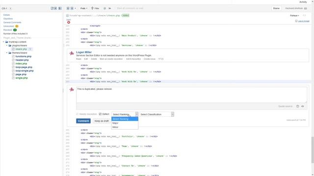The width and height of the screenshot is (314, 176).
Task: Click the collapse sidebar panel icon
Action: pyautogui.click(x=60, y=8)
